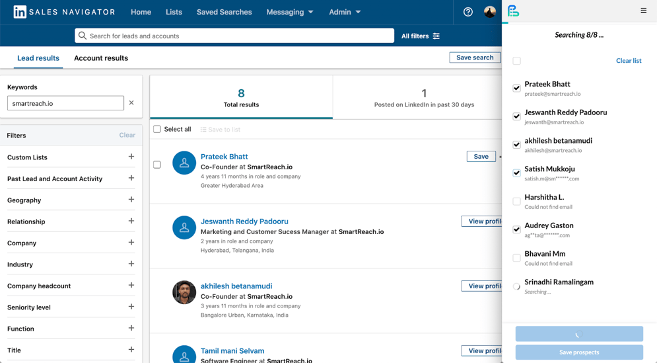
Task: View profile of akhilesh betanamudi
Action: pos(482,286)
